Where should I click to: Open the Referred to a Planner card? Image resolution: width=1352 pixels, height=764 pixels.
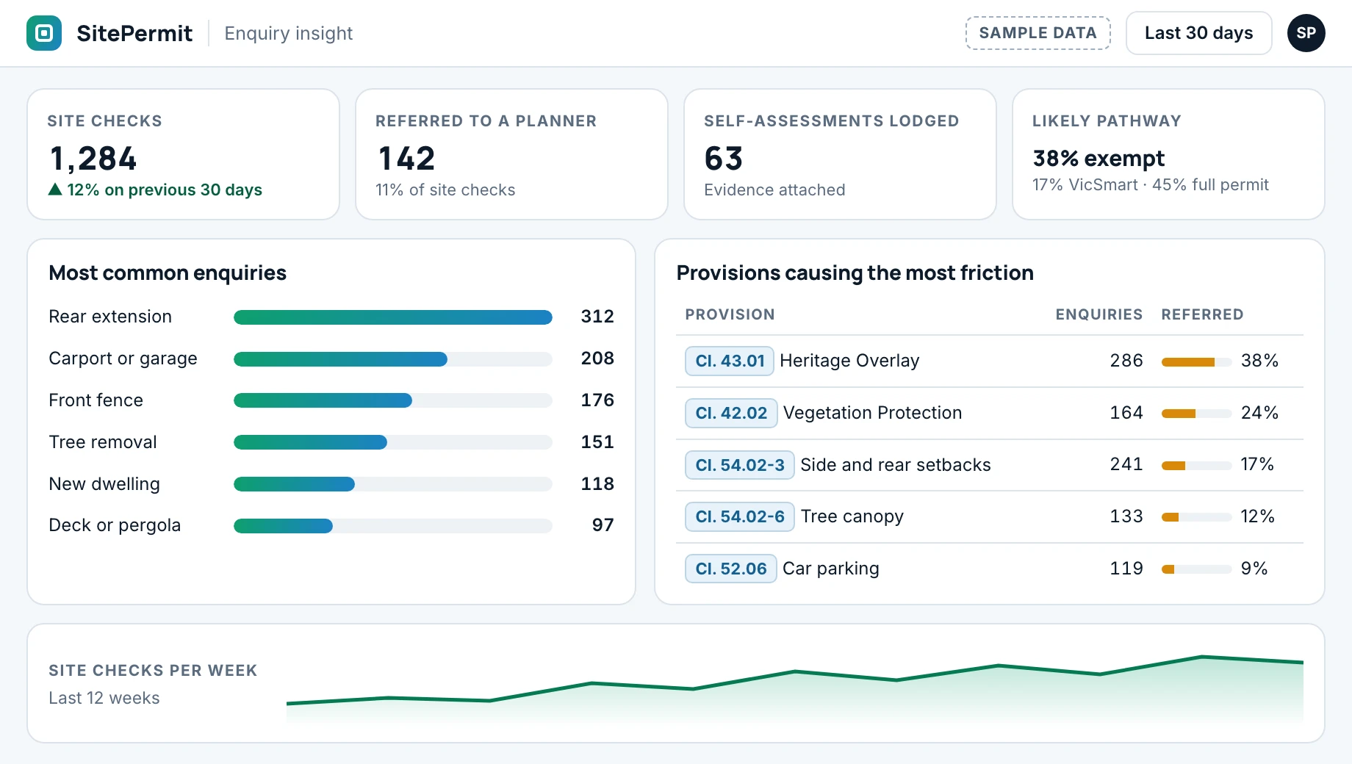[x=511, y=154]
